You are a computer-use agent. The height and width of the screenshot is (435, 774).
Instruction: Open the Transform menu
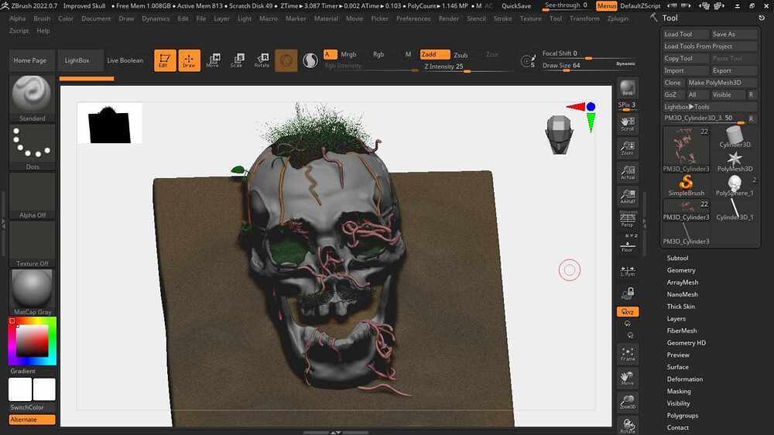[584, 19]
